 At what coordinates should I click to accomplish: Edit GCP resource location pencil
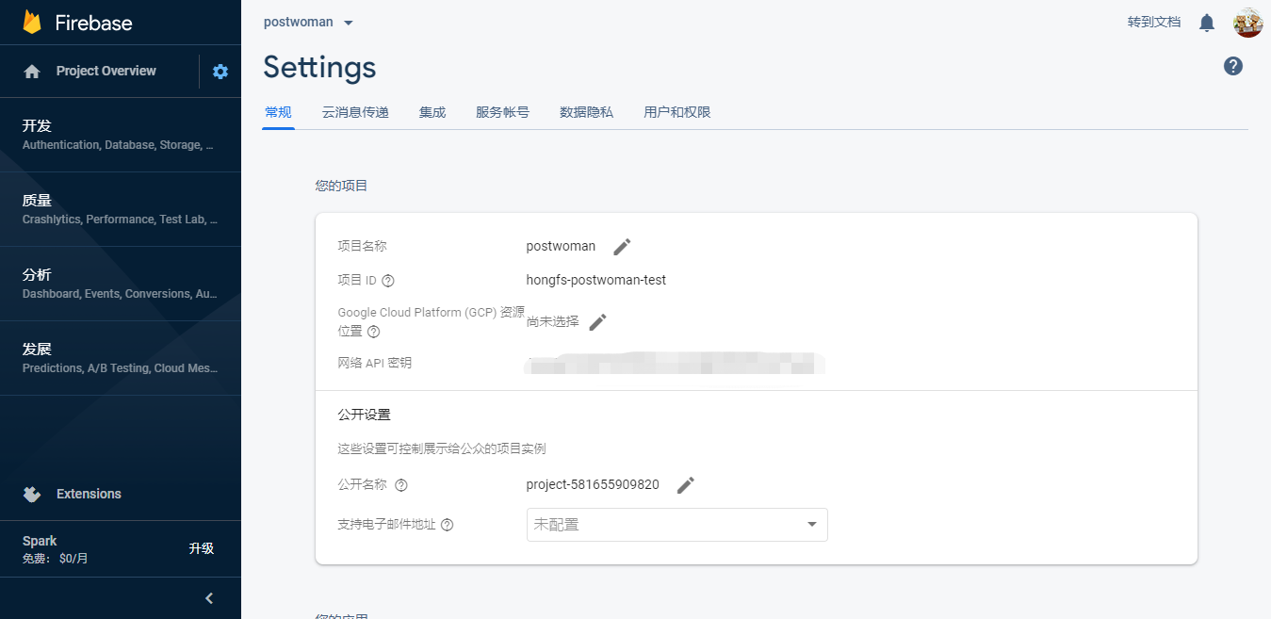(x=597, y=322)
